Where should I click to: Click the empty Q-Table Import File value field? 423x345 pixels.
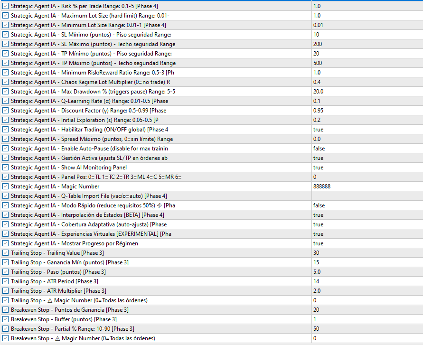366,196
